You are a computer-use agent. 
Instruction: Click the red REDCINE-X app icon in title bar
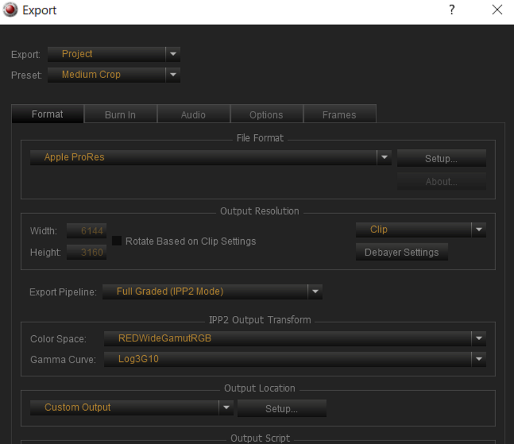click(x=10, y=10)
